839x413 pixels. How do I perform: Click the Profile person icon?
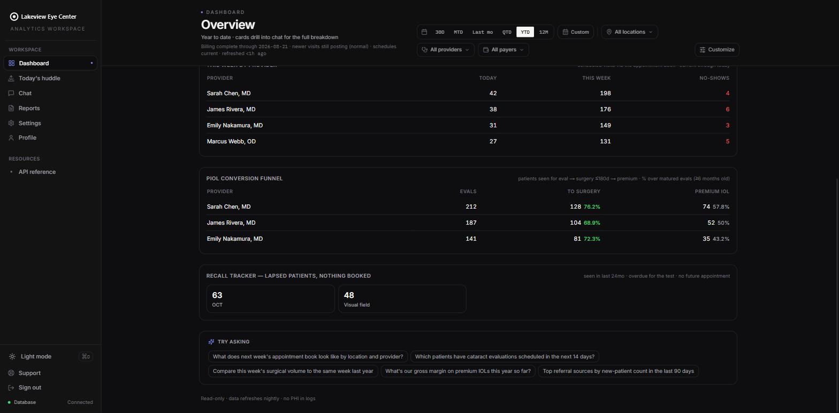[12, 137]
